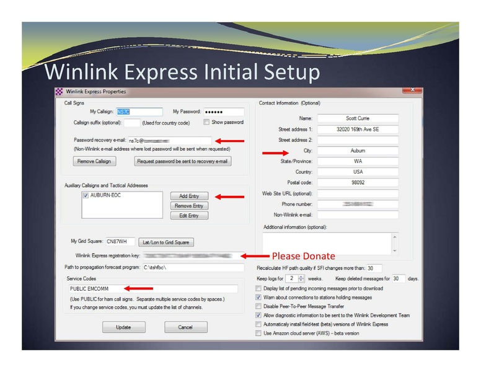Click the propagation forecast program path field
This screenshot has width=481, height=372.
point(193,267)
